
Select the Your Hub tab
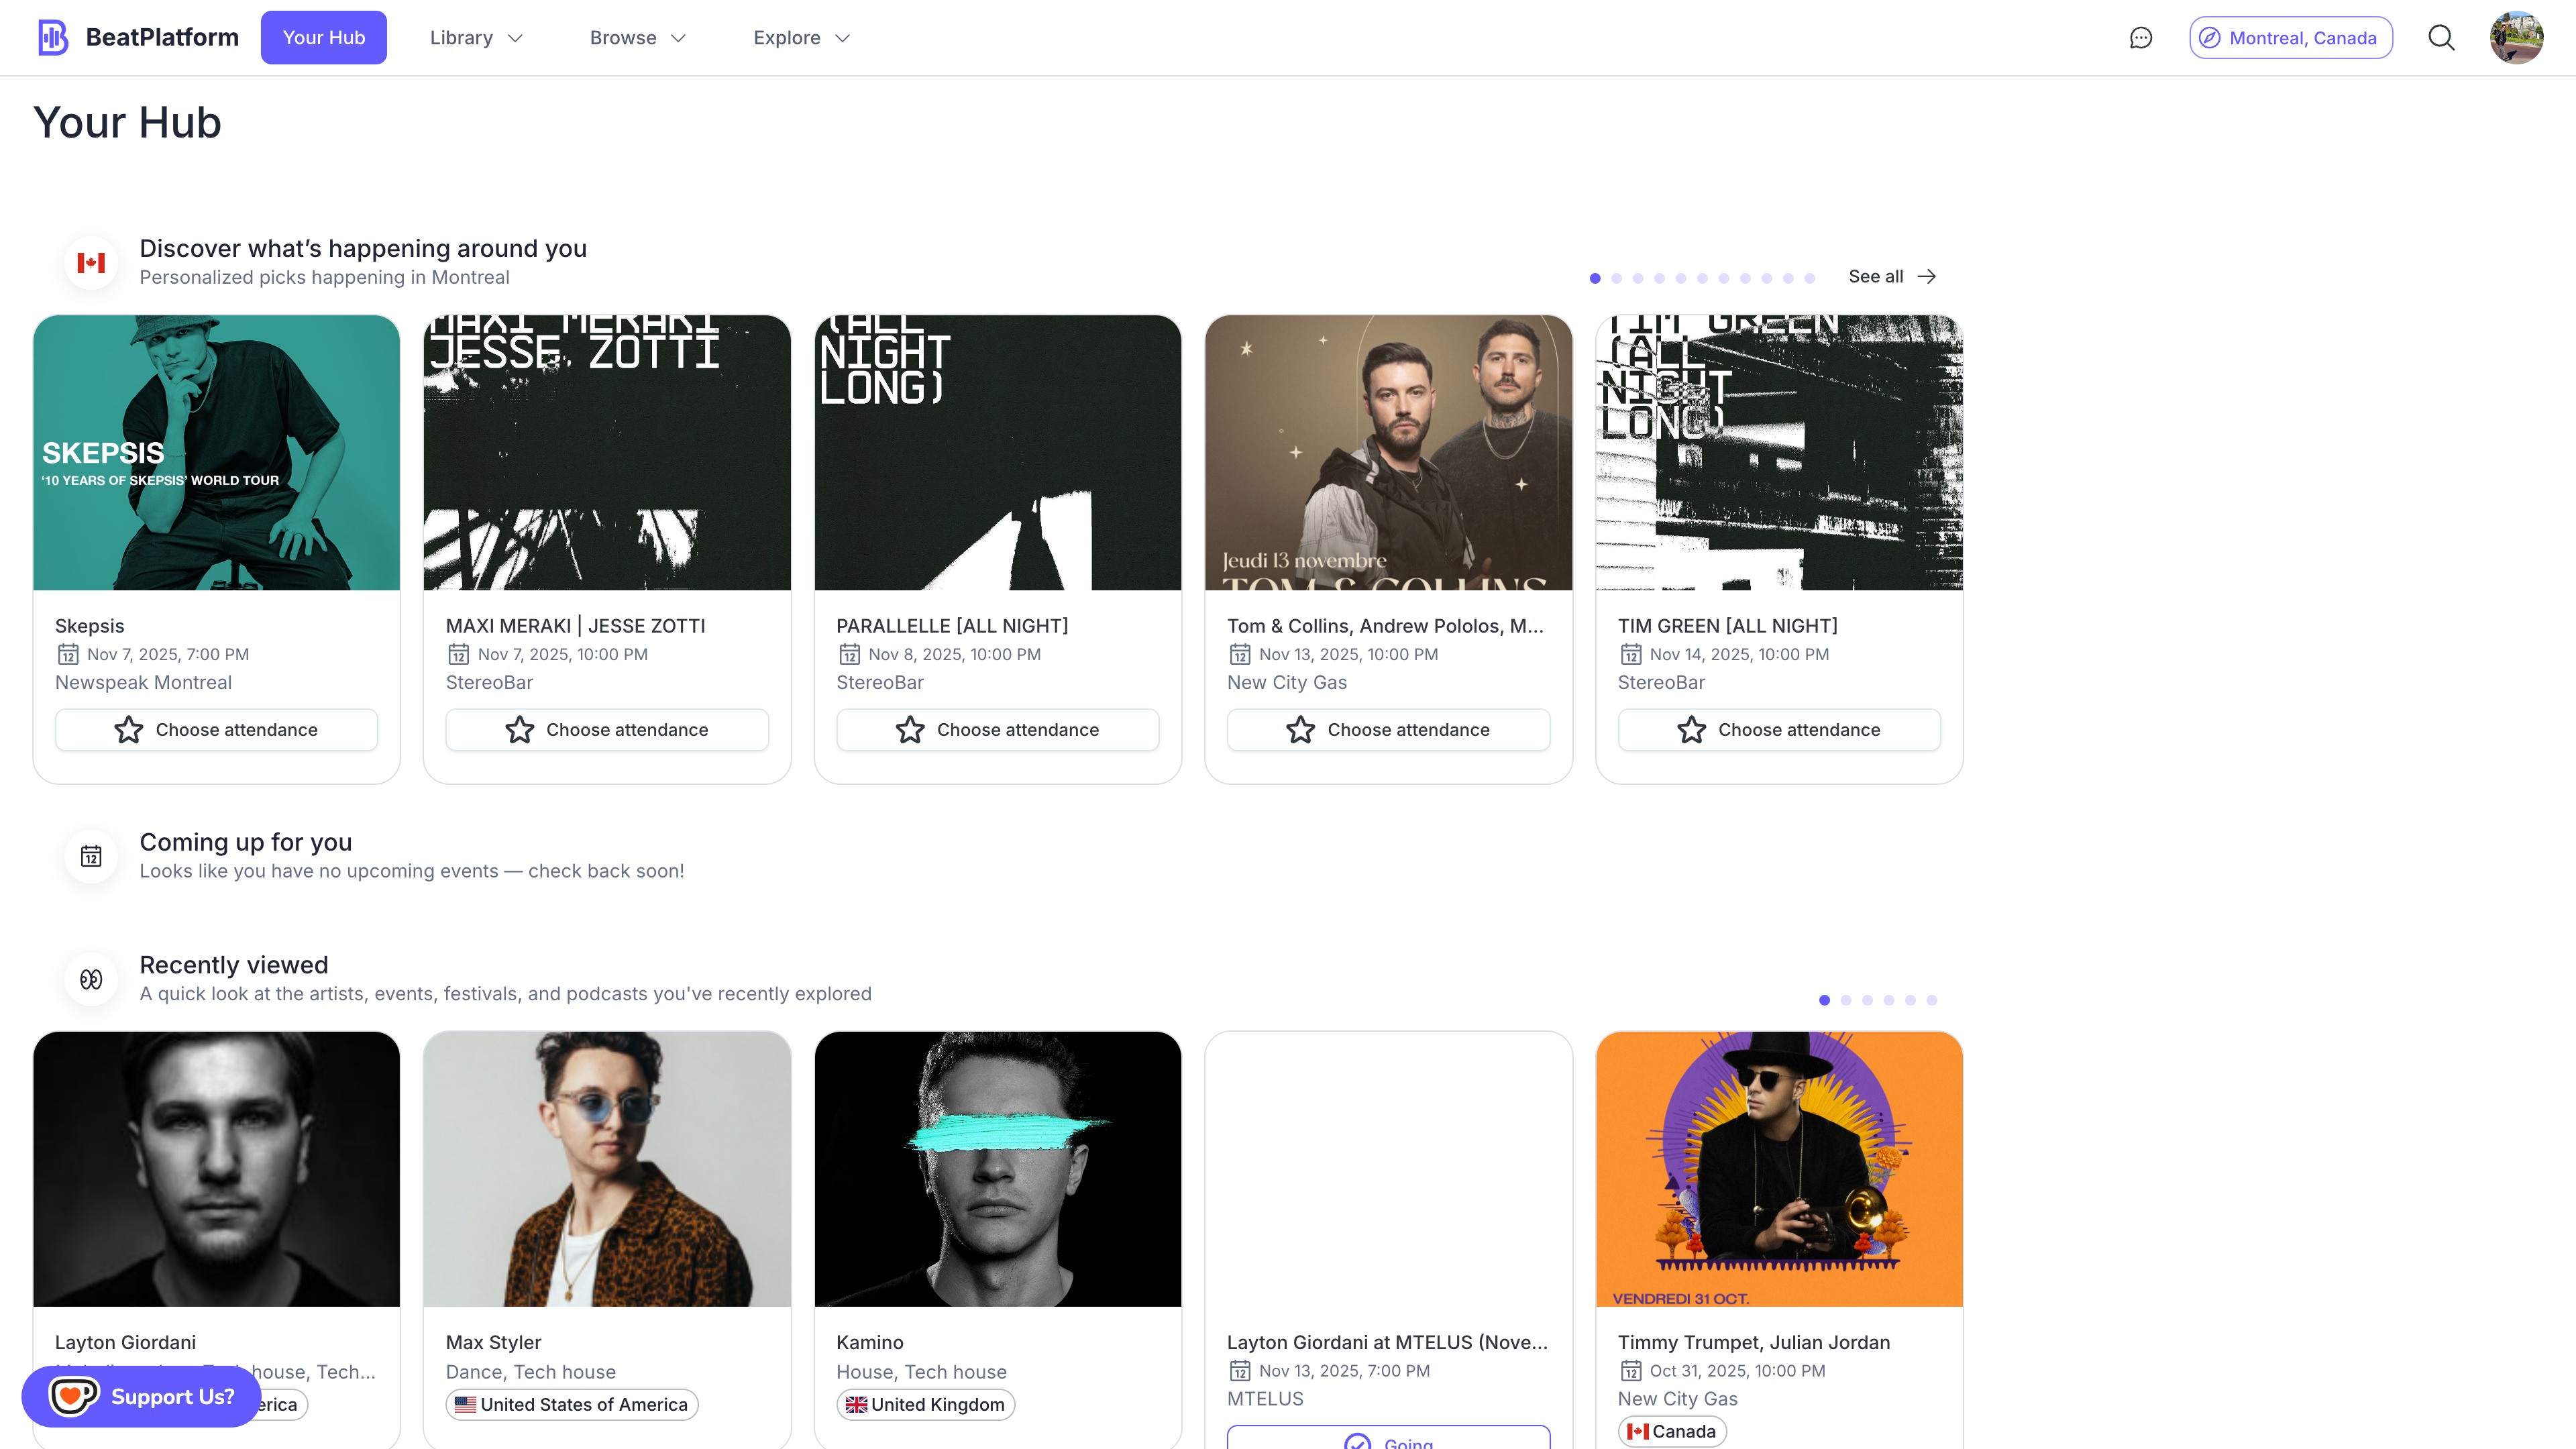click(323, 37)
